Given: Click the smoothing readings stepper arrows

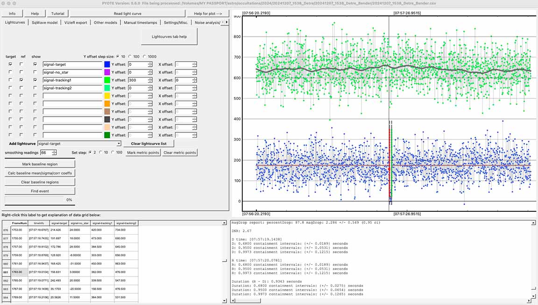Looking at the screenshot, I should [x=54, y=152].
